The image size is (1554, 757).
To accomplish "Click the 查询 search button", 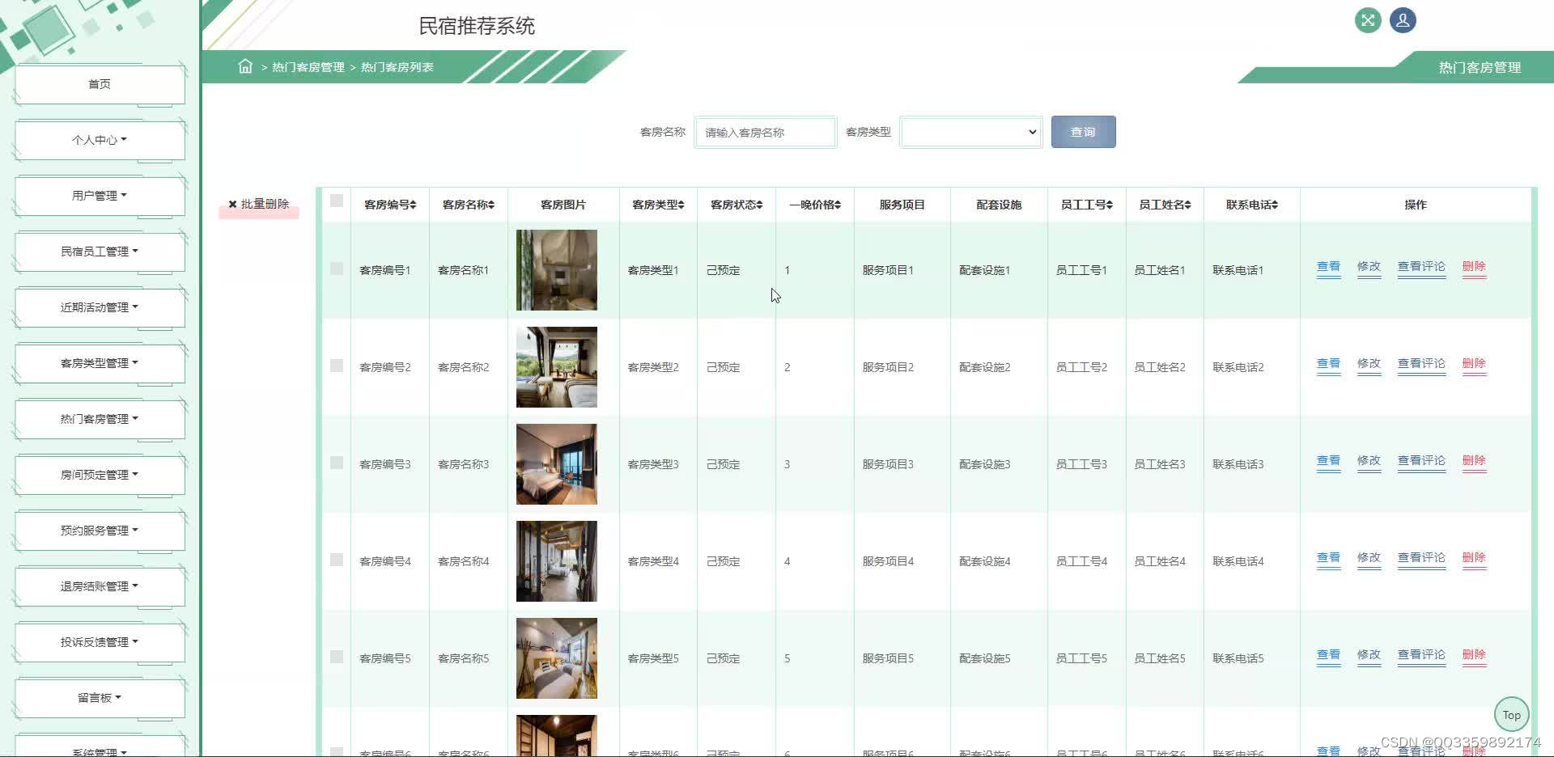I will 1083,132.
